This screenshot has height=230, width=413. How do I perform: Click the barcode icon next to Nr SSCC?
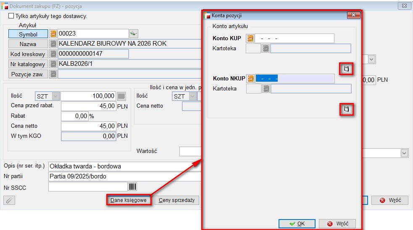[x=133, y=187]
